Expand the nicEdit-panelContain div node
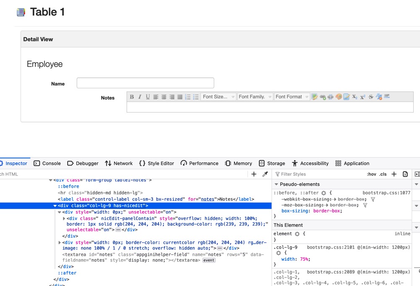The image size is (420, 286). point(64,219)
